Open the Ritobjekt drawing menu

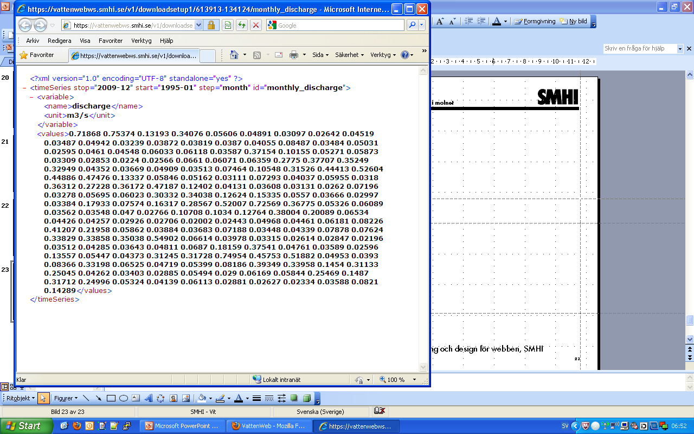coord(21,398)
